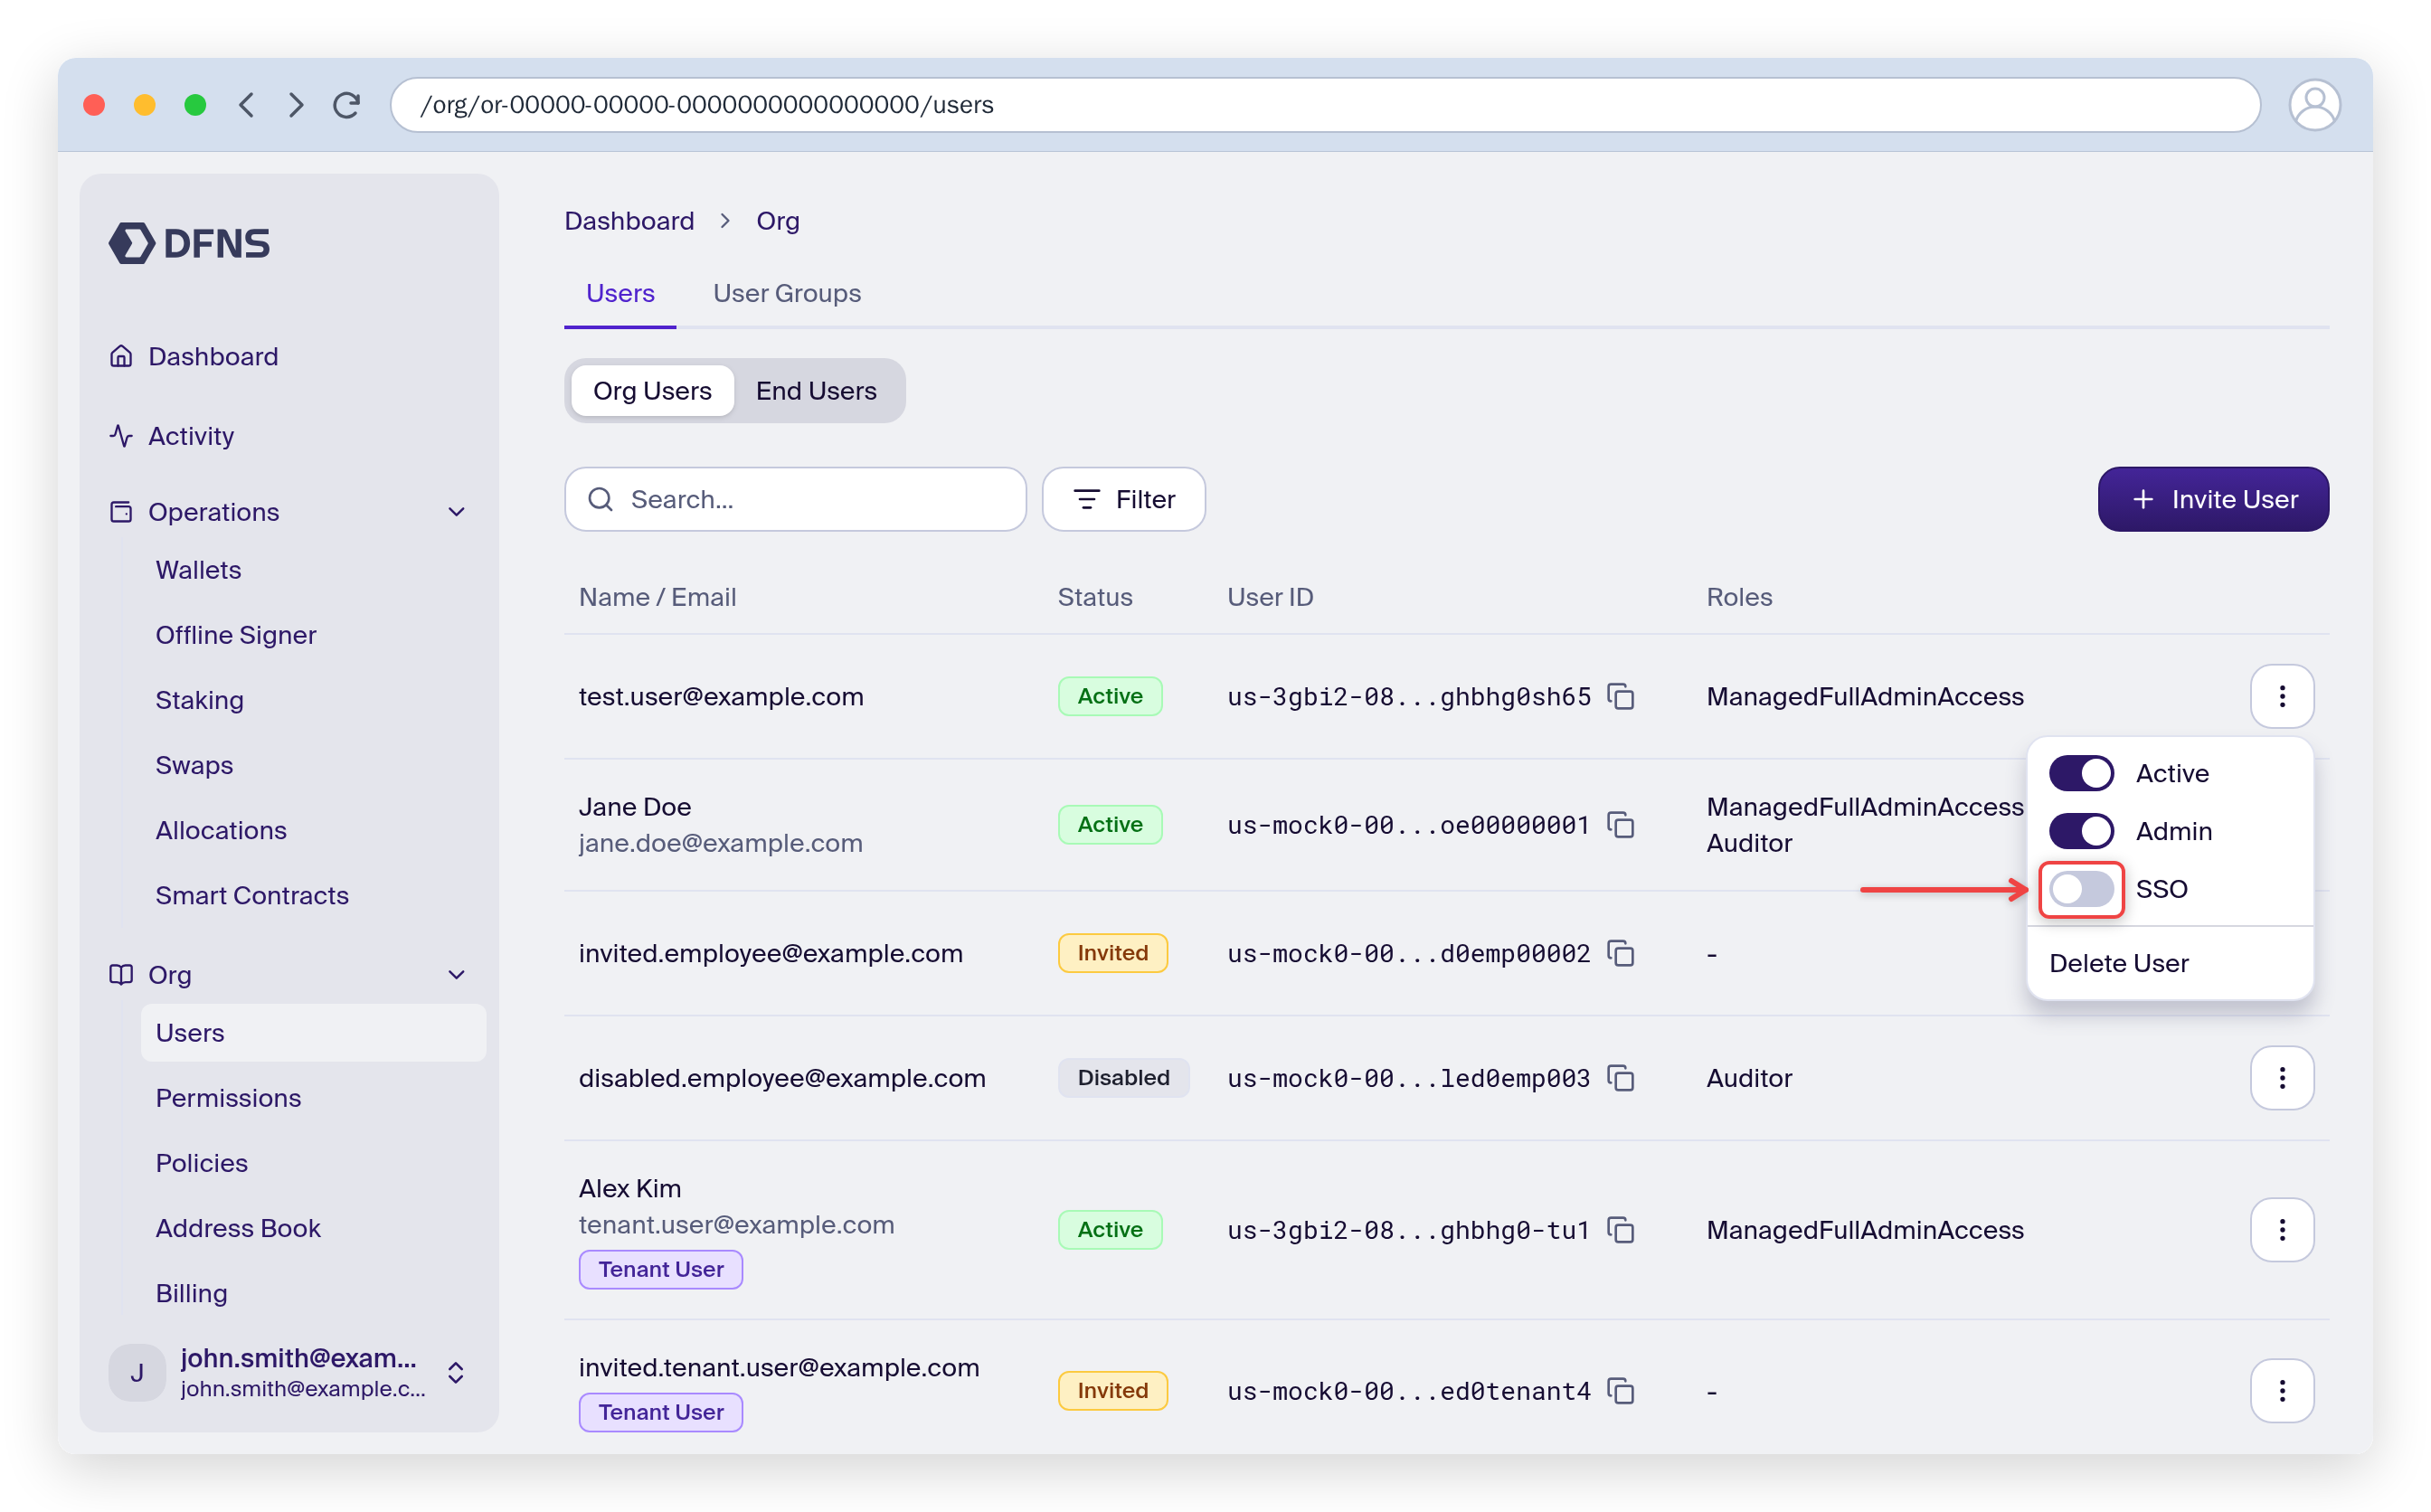Select the Org Users segment
The width and height of the screenshot is (2431, 1512).
[652, 391]
